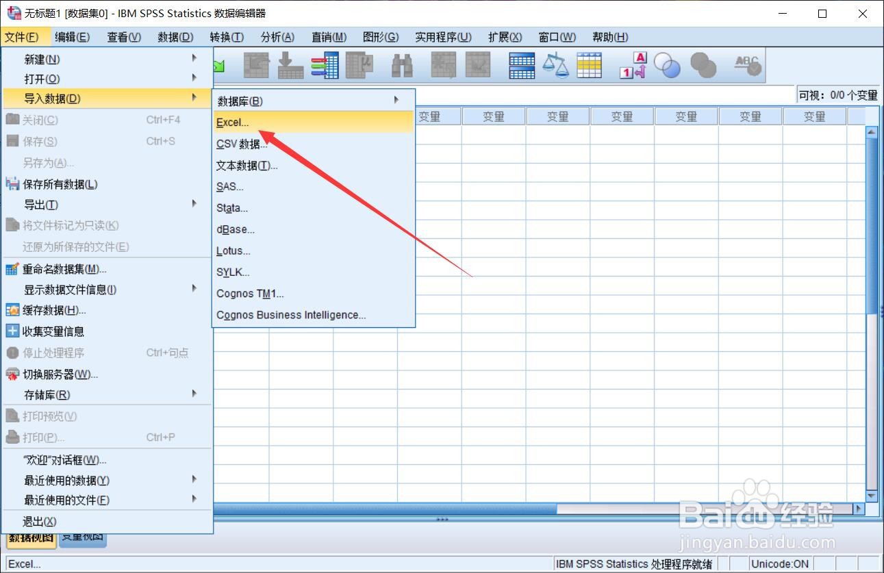Click the Unicode:ON status bar entry
884x573 pixels.
coord(780,564)
